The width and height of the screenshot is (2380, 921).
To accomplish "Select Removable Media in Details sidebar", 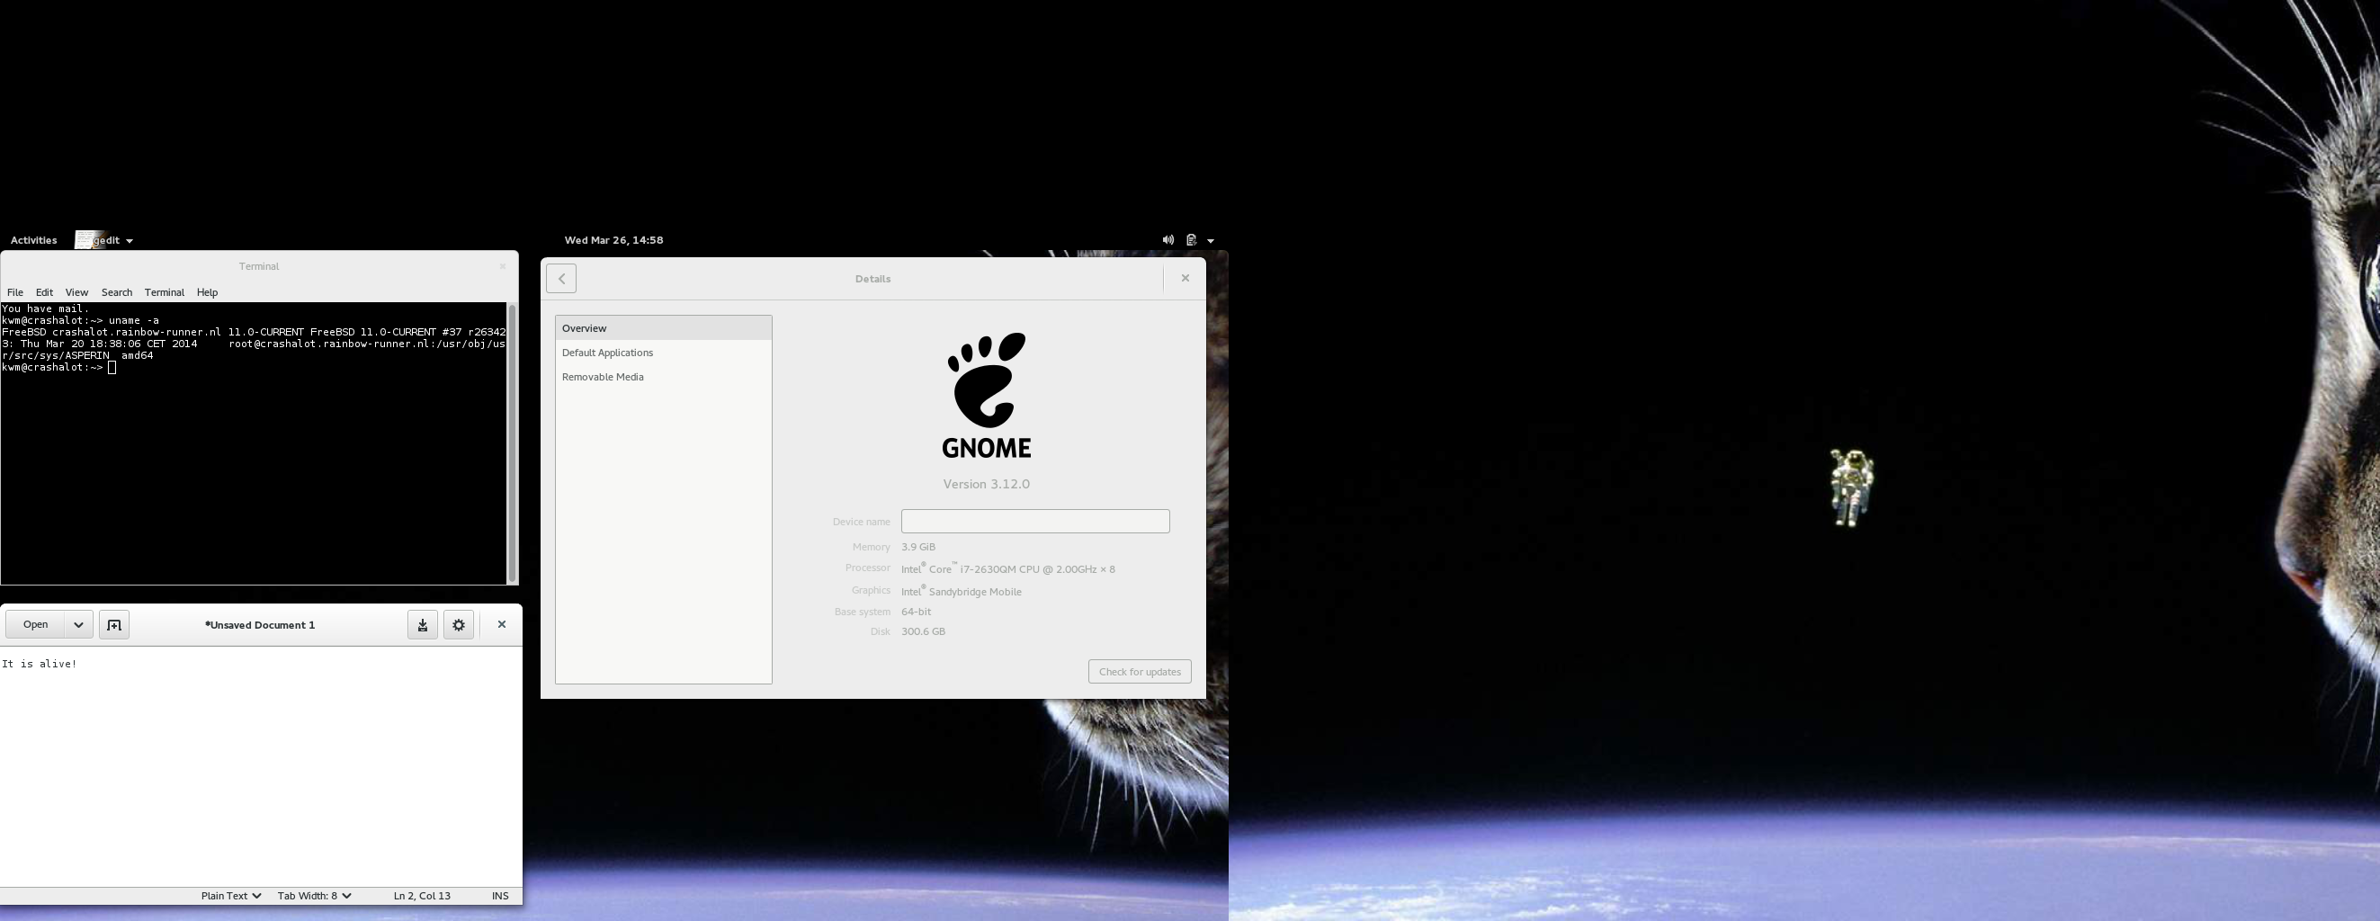I will pos(664,377).
